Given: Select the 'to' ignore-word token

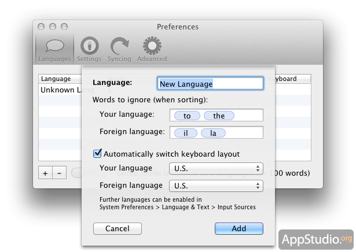Looking at the screenshot, I should pyautogui.click(x=187, y=116).
